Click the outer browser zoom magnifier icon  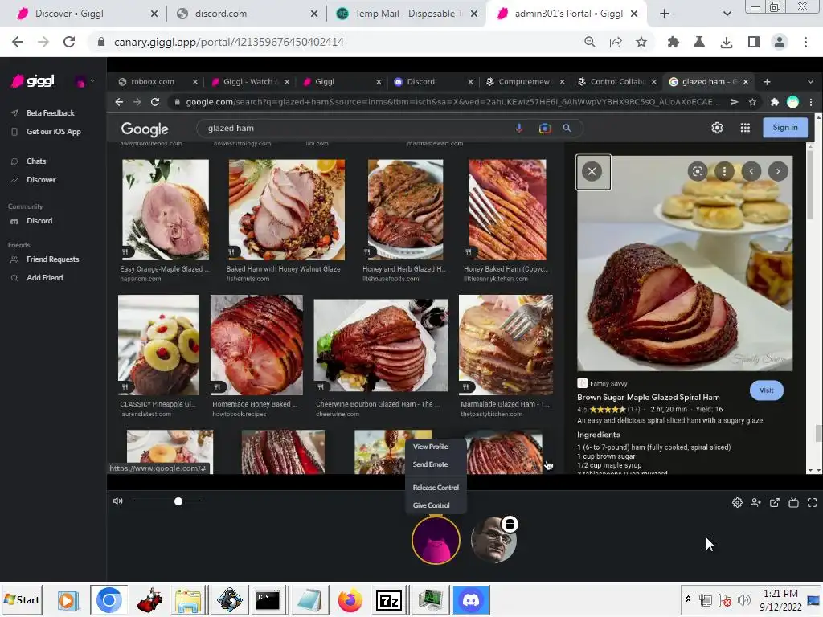click(x=590, y=42)
